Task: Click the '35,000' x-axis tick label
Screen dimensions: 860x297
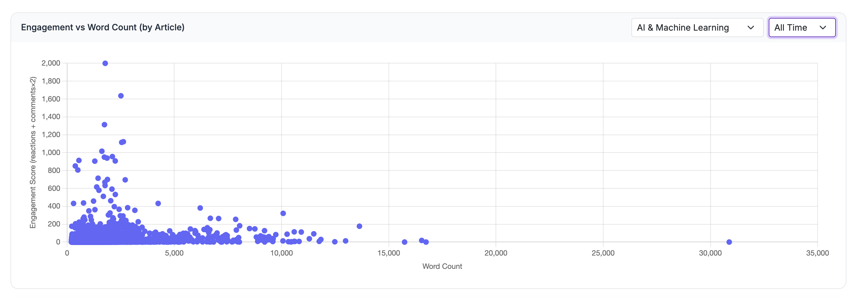Action: [x=817, y=253]
